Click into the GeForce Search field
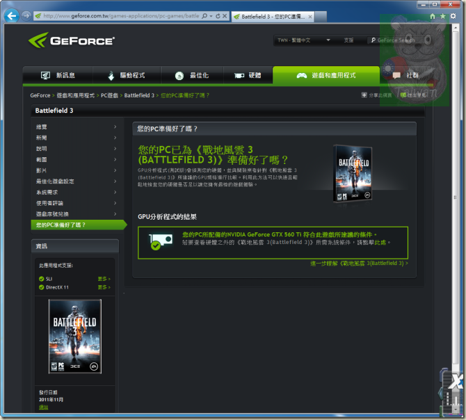This screenshot has width=466, height=420. [399, 40]
